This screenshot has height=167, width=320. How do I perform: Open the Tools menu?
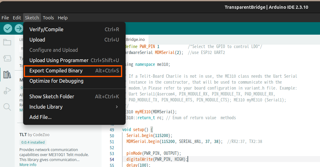(x=48, y=18)
